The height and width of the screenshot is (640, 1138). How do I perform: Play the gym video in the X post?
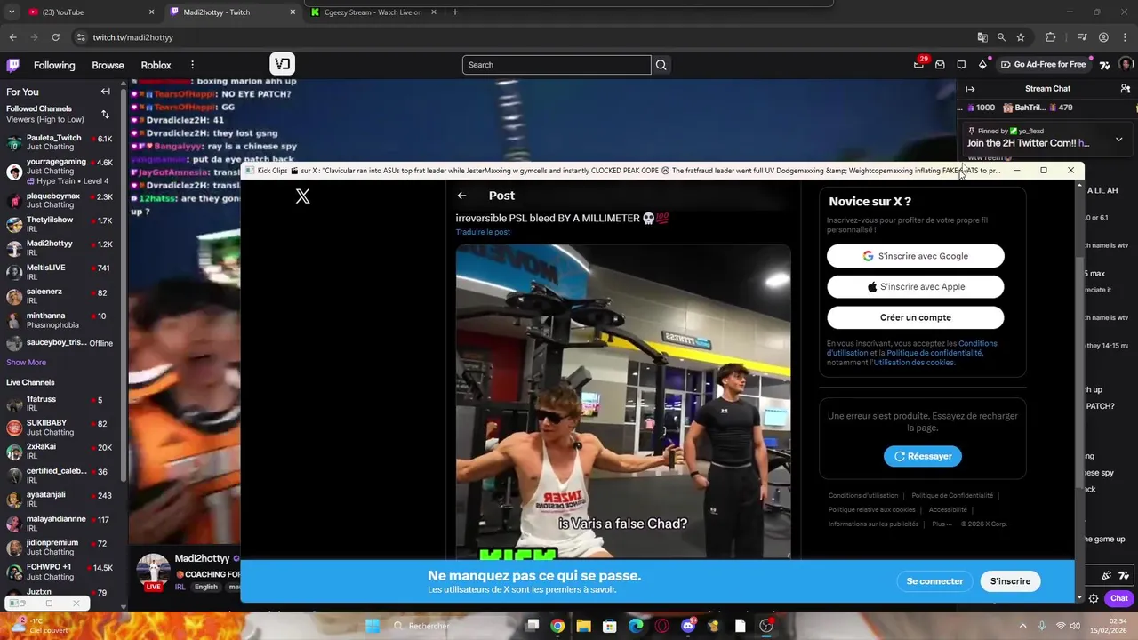point(623,402)
